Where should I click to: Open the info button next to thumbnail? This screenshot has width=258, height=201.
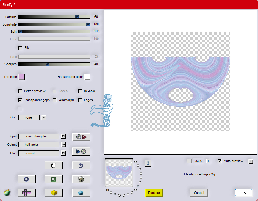pyautogui.click(x=148, y=163)
